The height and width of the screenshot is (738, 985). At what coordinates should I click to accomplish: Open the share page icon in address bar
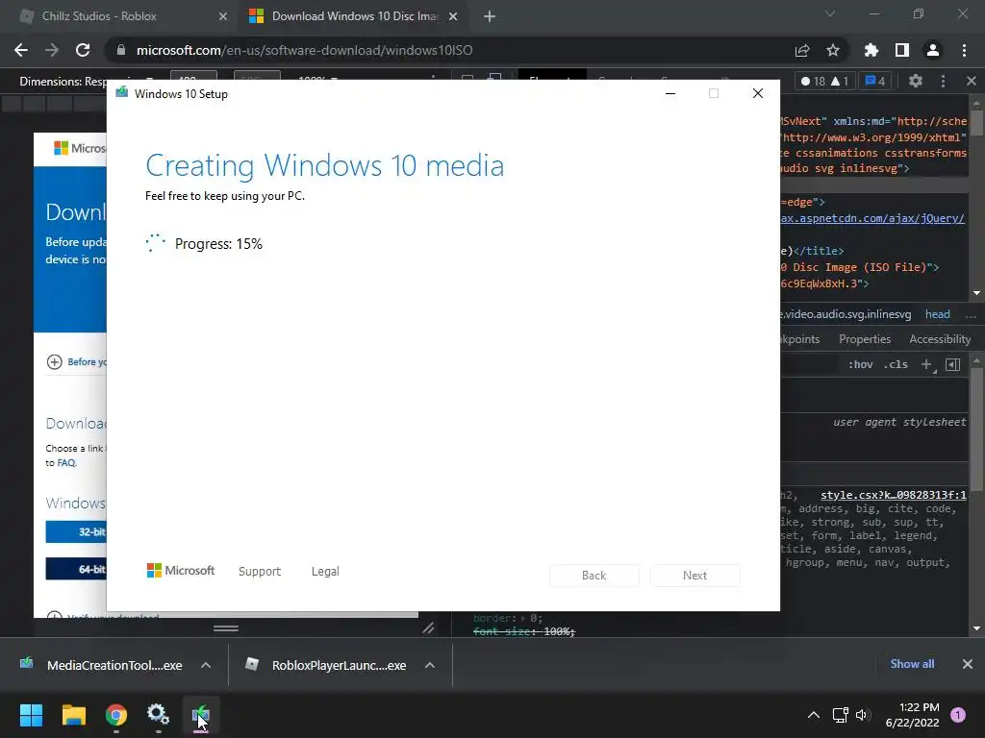point(802,50)
